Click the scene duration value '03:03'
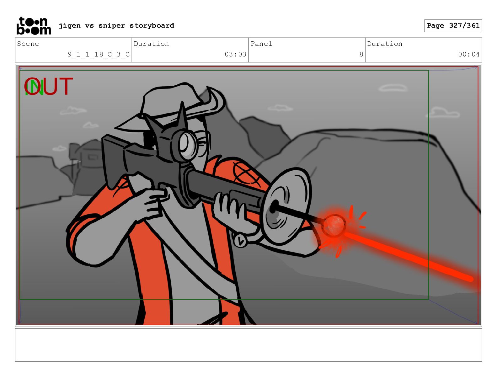Viewport: 497px width, 384px height. click(x=235, y=54)
